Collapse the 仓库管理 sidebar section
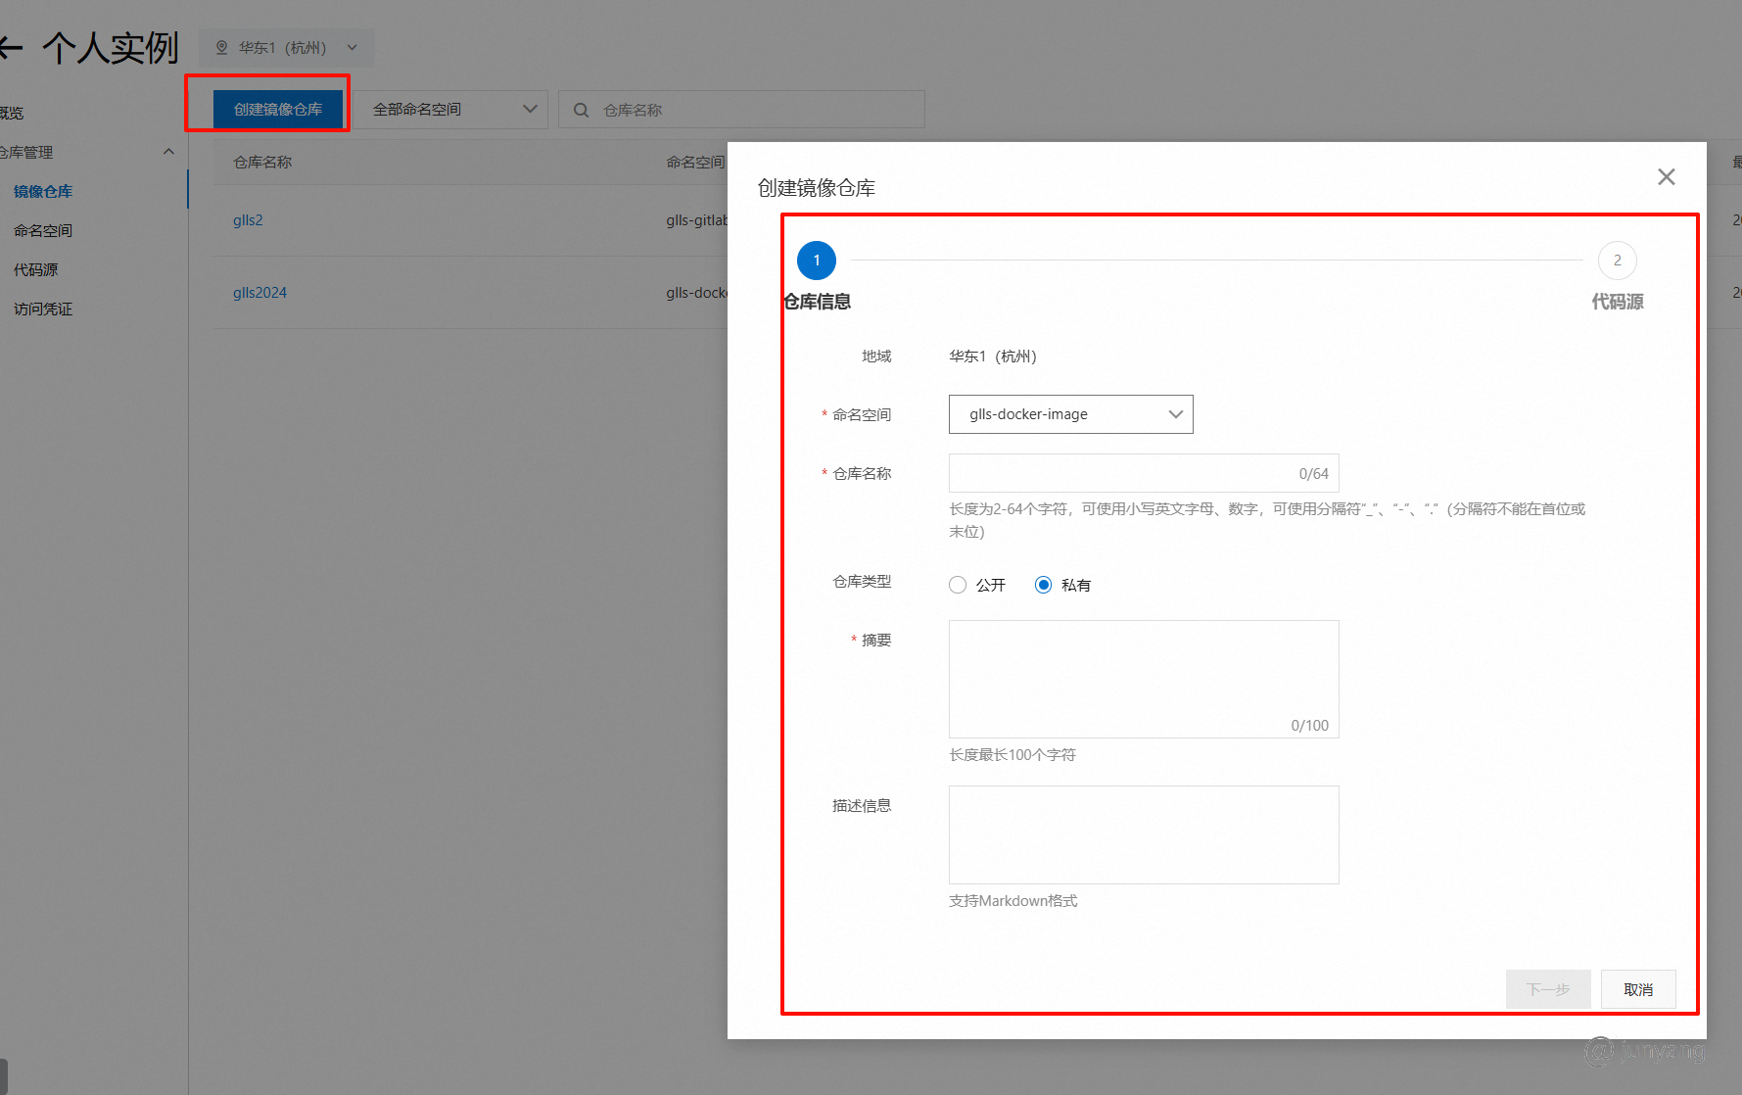 point(168,152)
